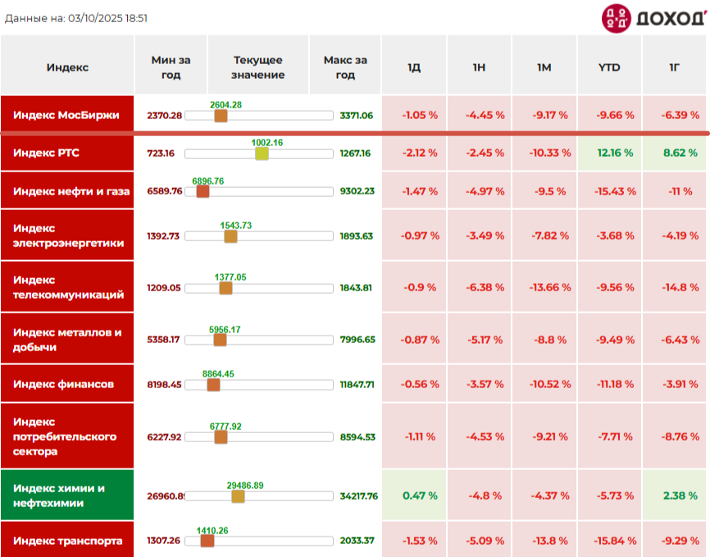This screenshot has width=710, height=557.
Task: Click the РТС YTD value 12.16 %
Action: (x=615, y=153)
